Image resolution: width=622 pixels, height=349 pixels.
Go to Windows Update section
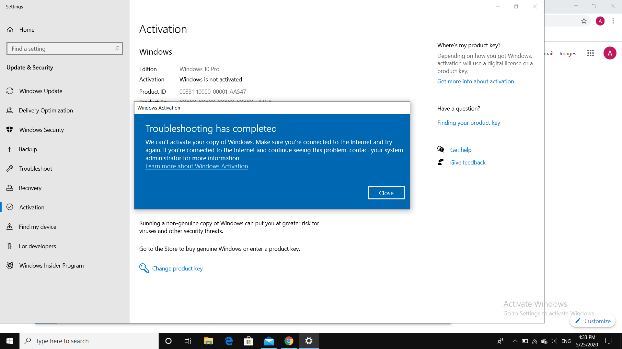tap(65, 91)
